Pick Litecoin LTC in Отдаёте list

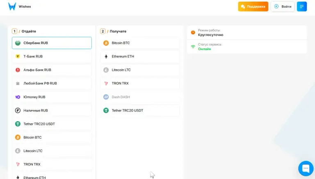coord(52,151)
